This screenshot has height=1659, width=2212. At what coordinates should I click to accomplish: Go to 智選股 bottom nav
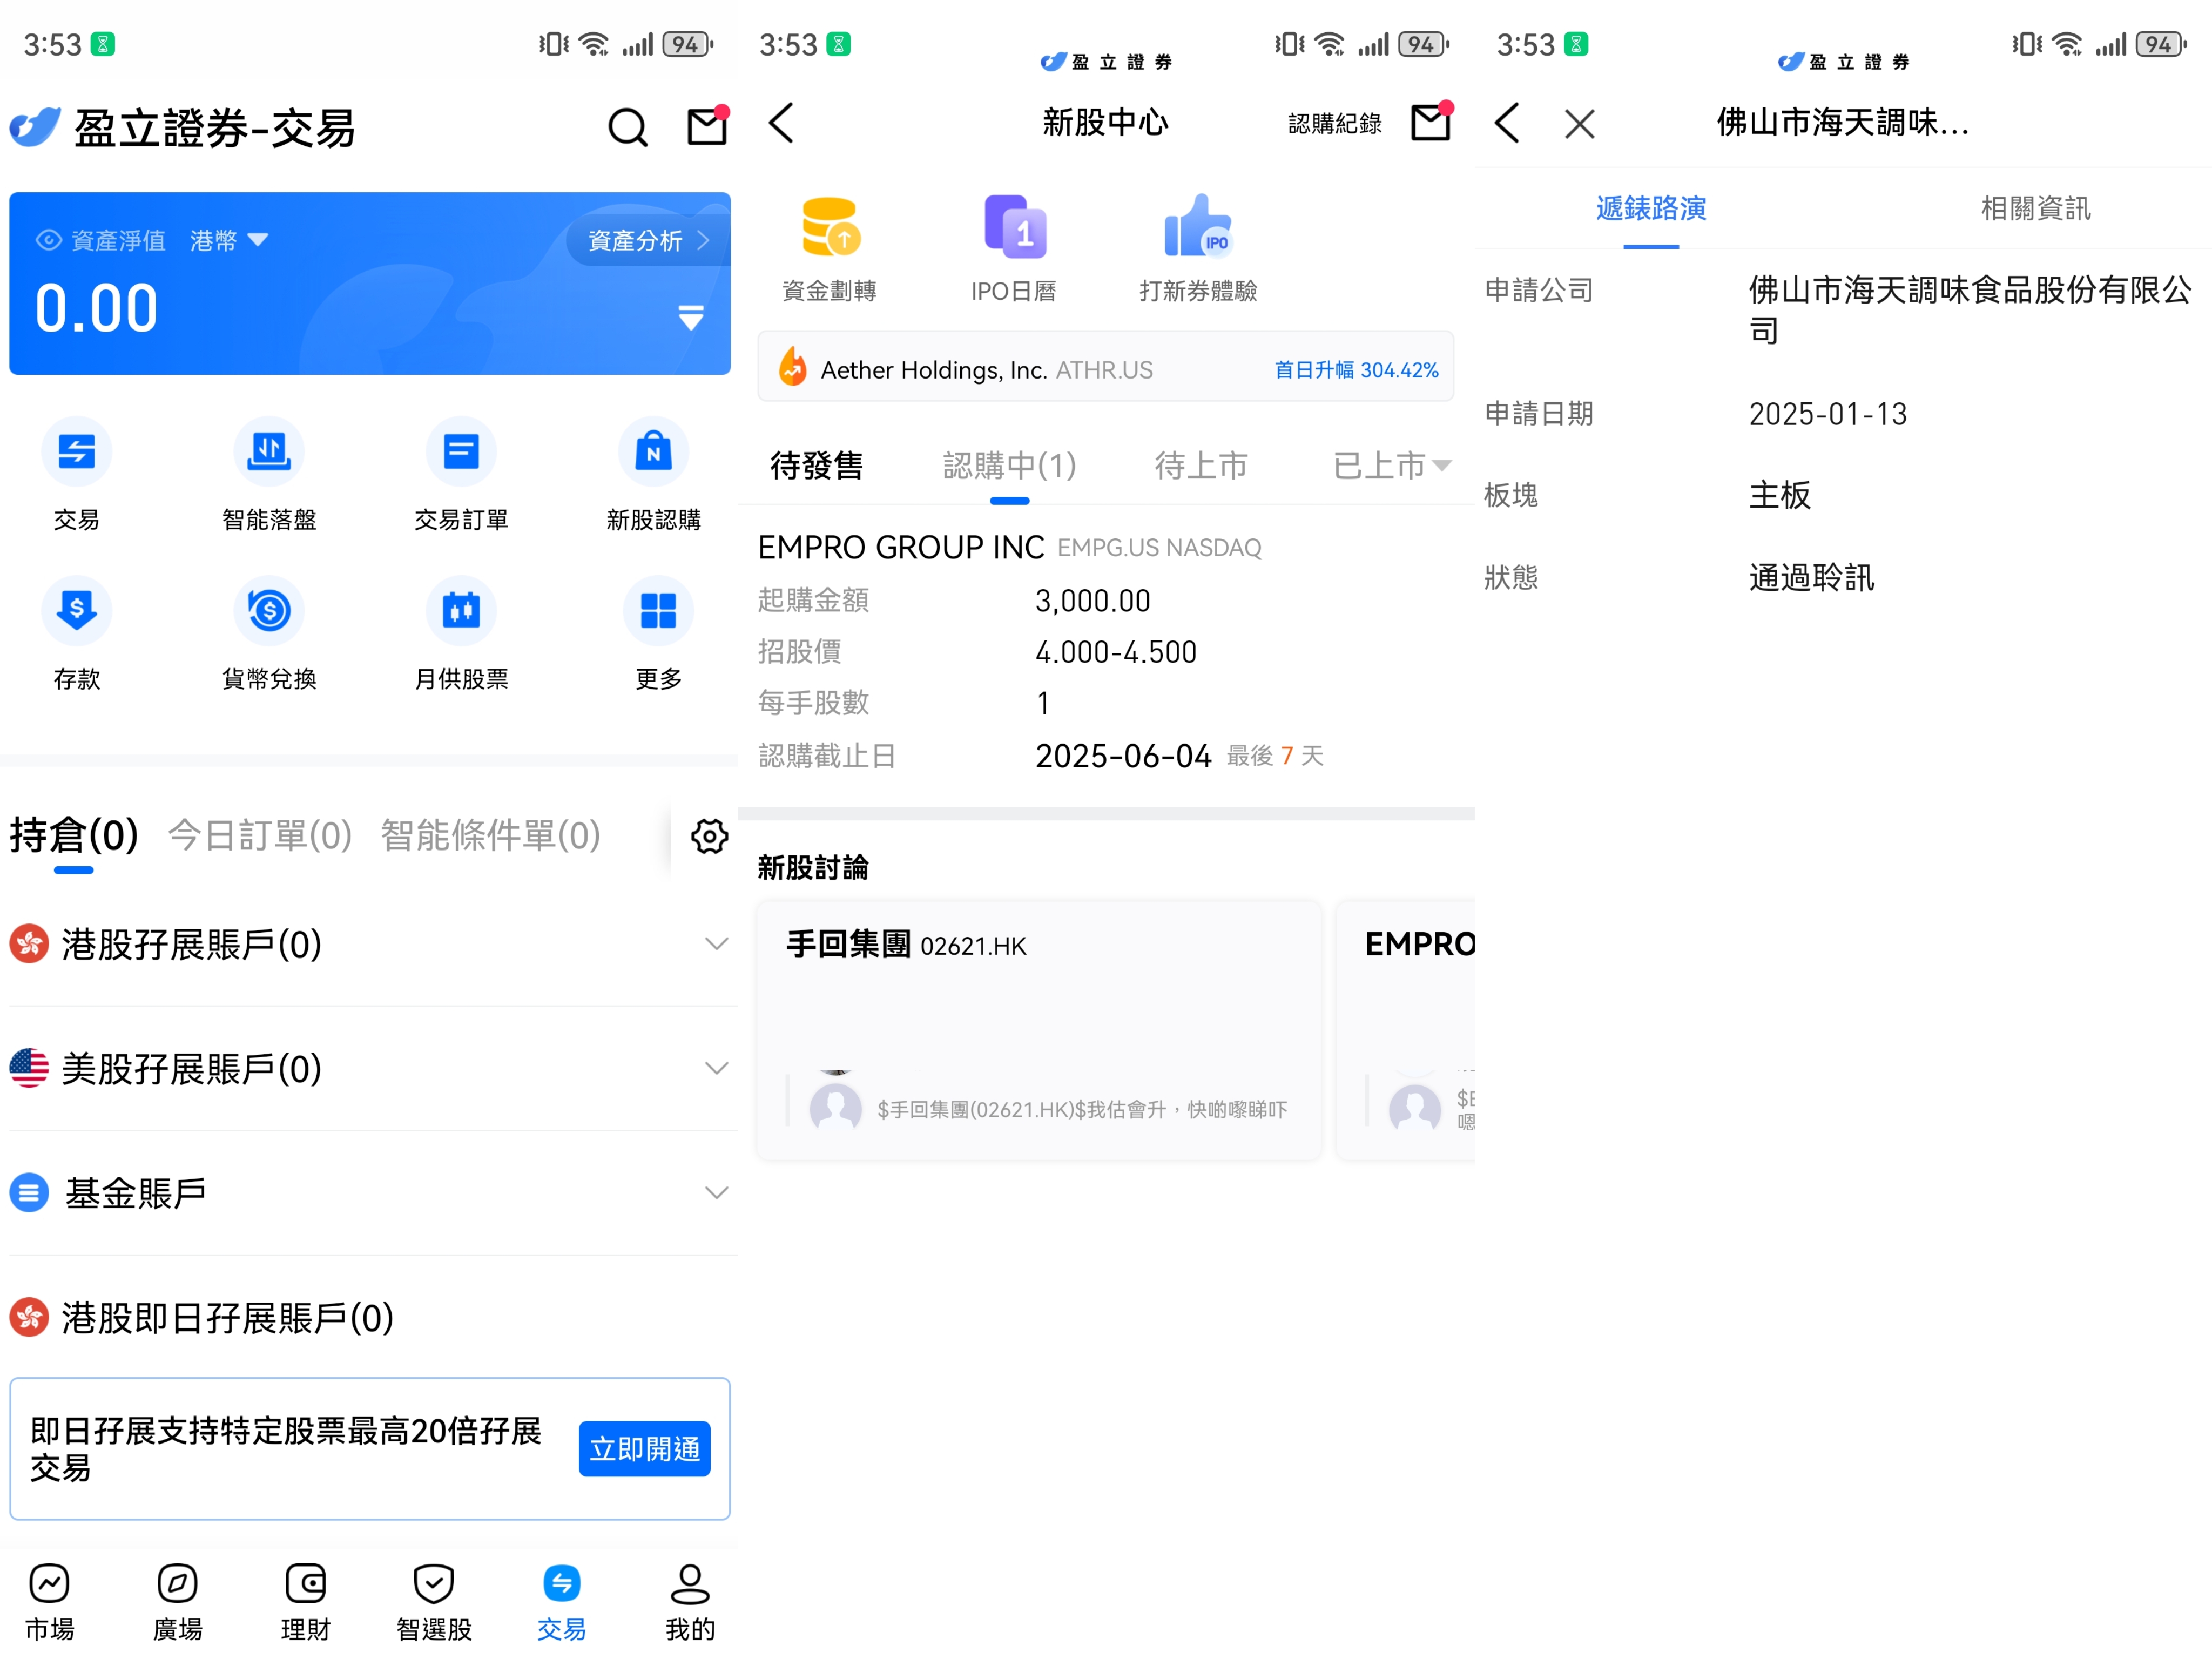(x=433, y=1602)
